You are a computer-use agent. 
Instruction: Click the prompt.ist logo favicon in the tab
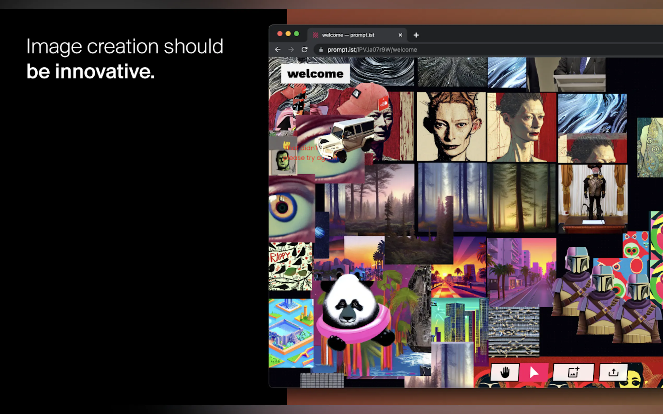(x=315, y=35)
